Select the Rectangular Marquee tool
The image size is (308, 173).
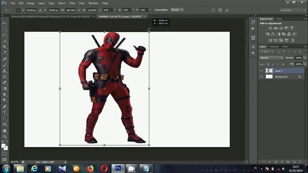pos(4,29)
